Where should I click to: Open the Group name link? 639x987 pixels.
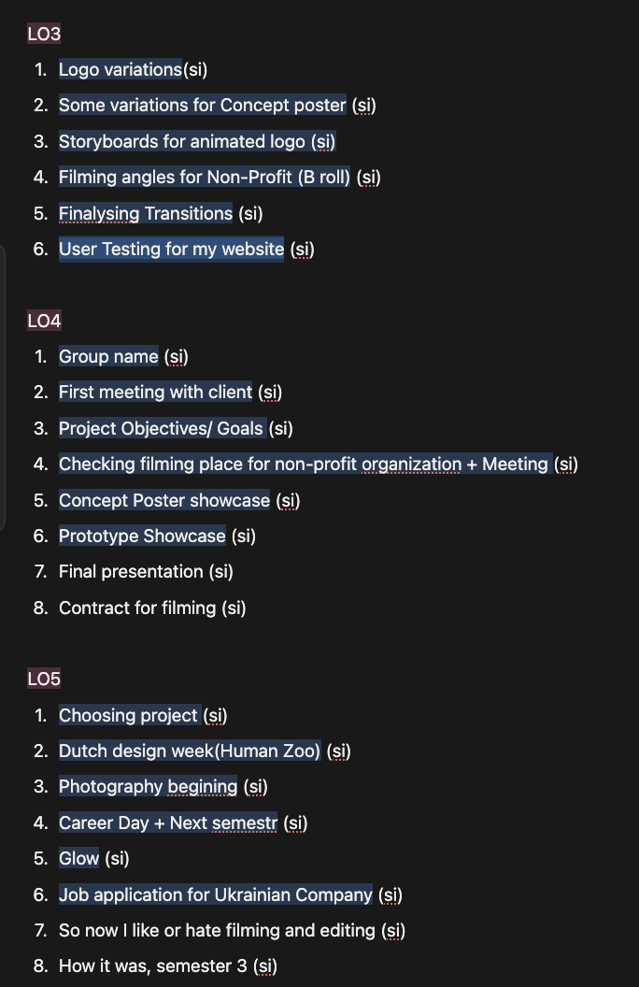(108, 357)
